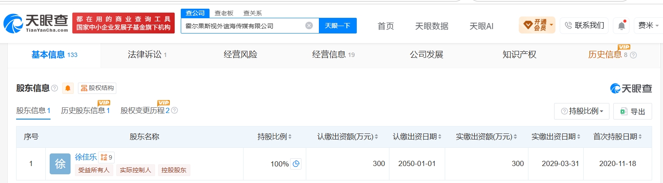Click the help icon beside the 股东信息 heading

(54, 88)
